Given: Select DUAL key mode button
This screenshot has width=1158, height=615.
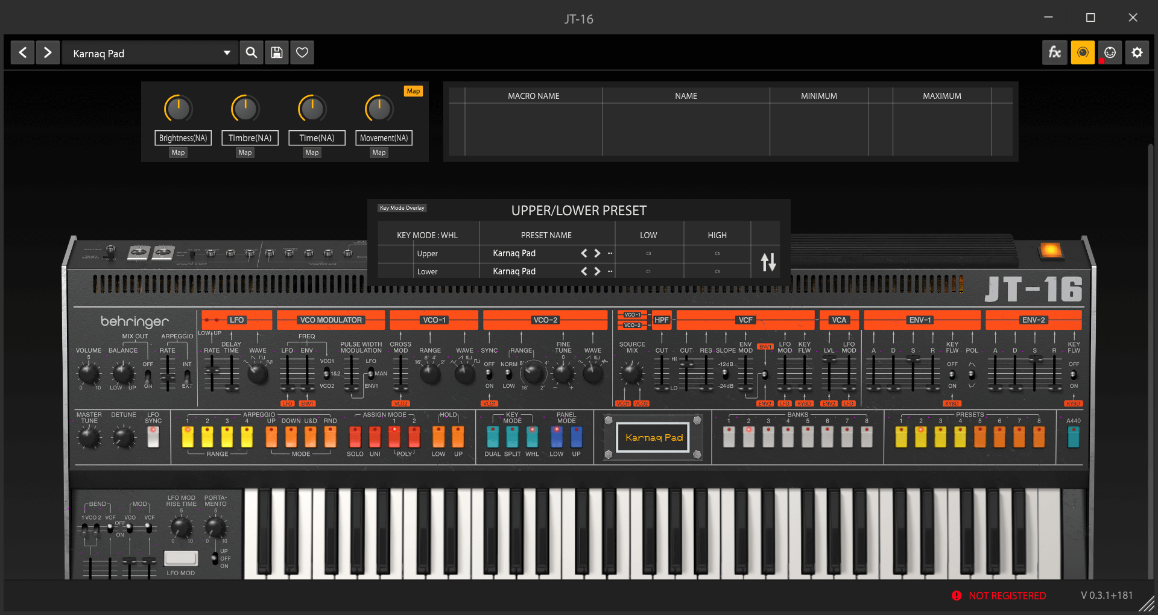Looking at the screenshot, I should tap(493, 437).
